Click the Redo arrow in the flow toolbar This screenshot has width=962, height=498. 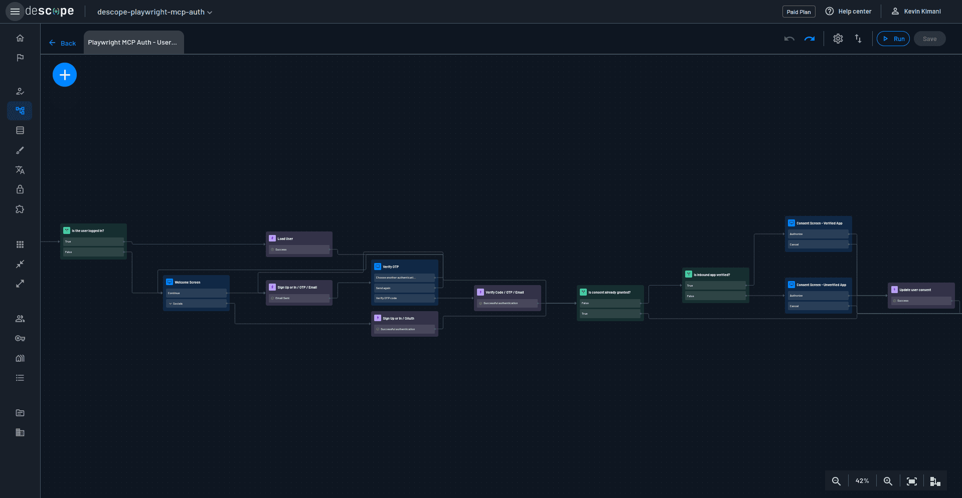[x=809, y=39]
